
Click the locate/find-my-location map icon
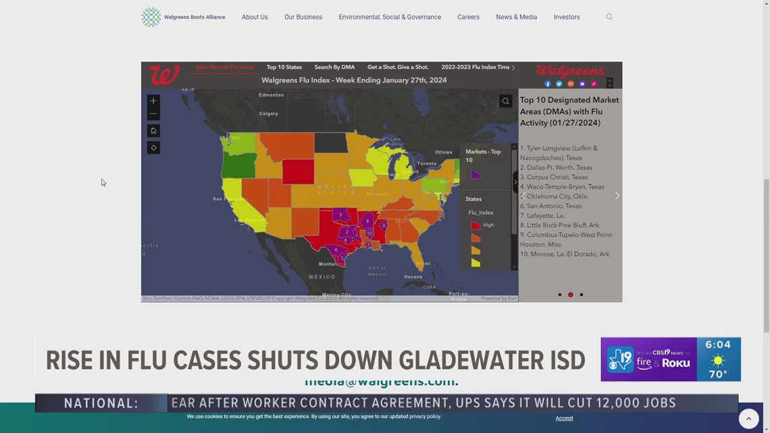[x=153, y=147]
